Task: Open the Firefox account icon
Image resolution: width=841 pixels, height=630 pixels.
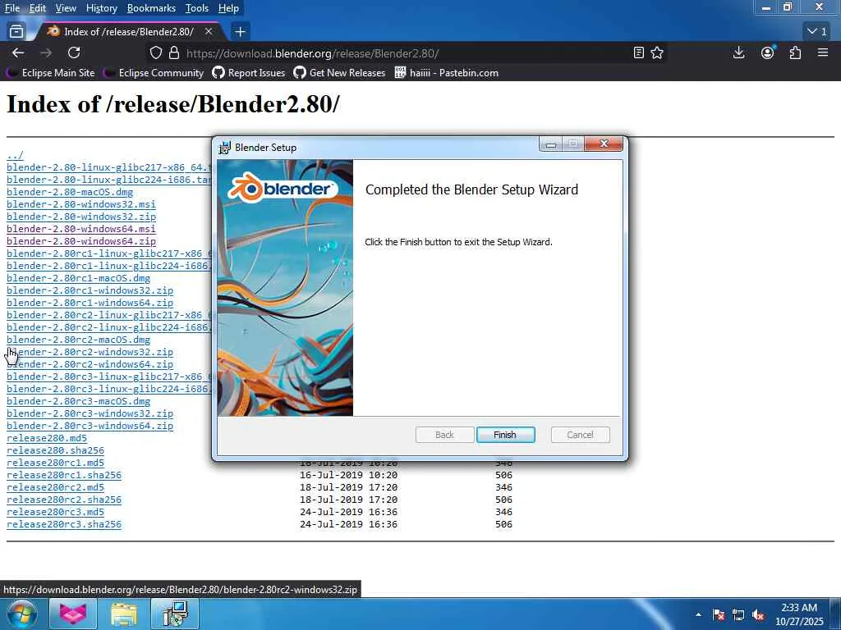Action: point(768,52)
